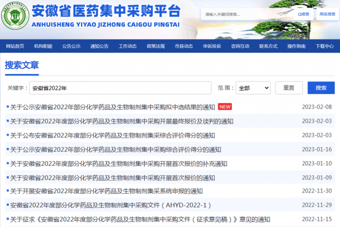Screen dimensions: 340x227
Task: Open 政策法规 navigation item
Action: 155,46
